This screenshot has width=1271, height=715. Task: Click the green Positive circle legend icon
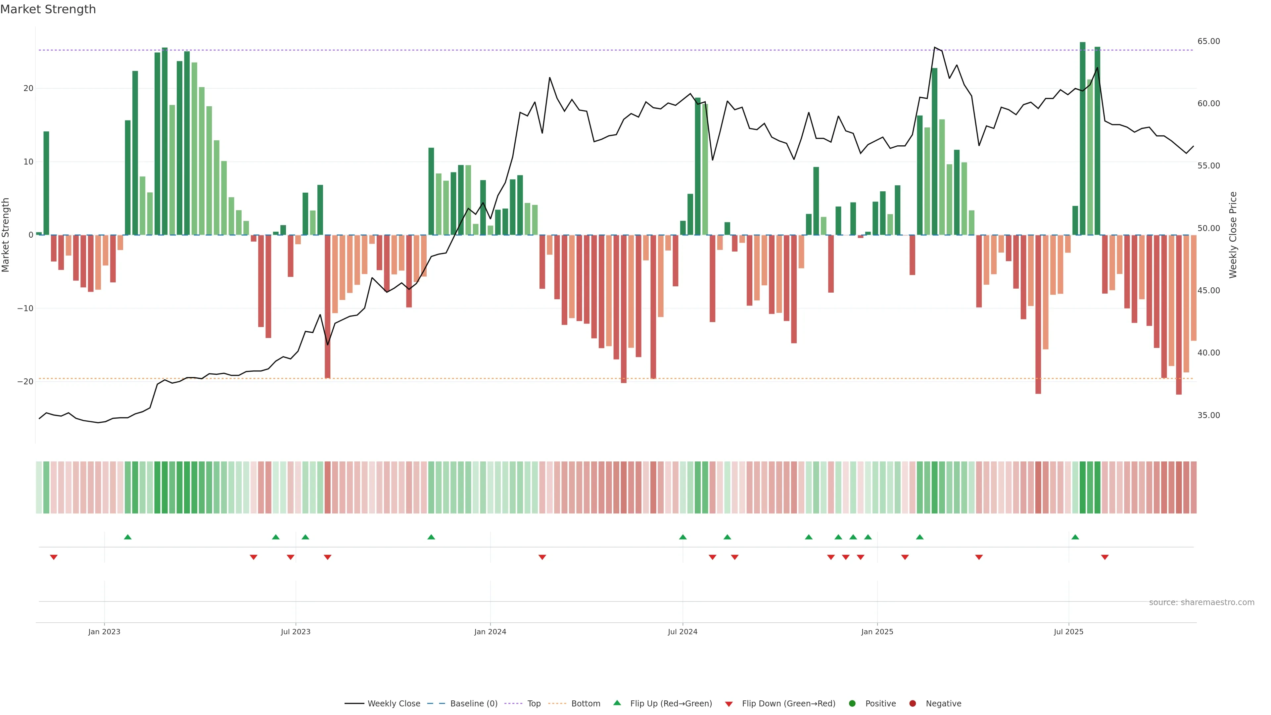852,704
